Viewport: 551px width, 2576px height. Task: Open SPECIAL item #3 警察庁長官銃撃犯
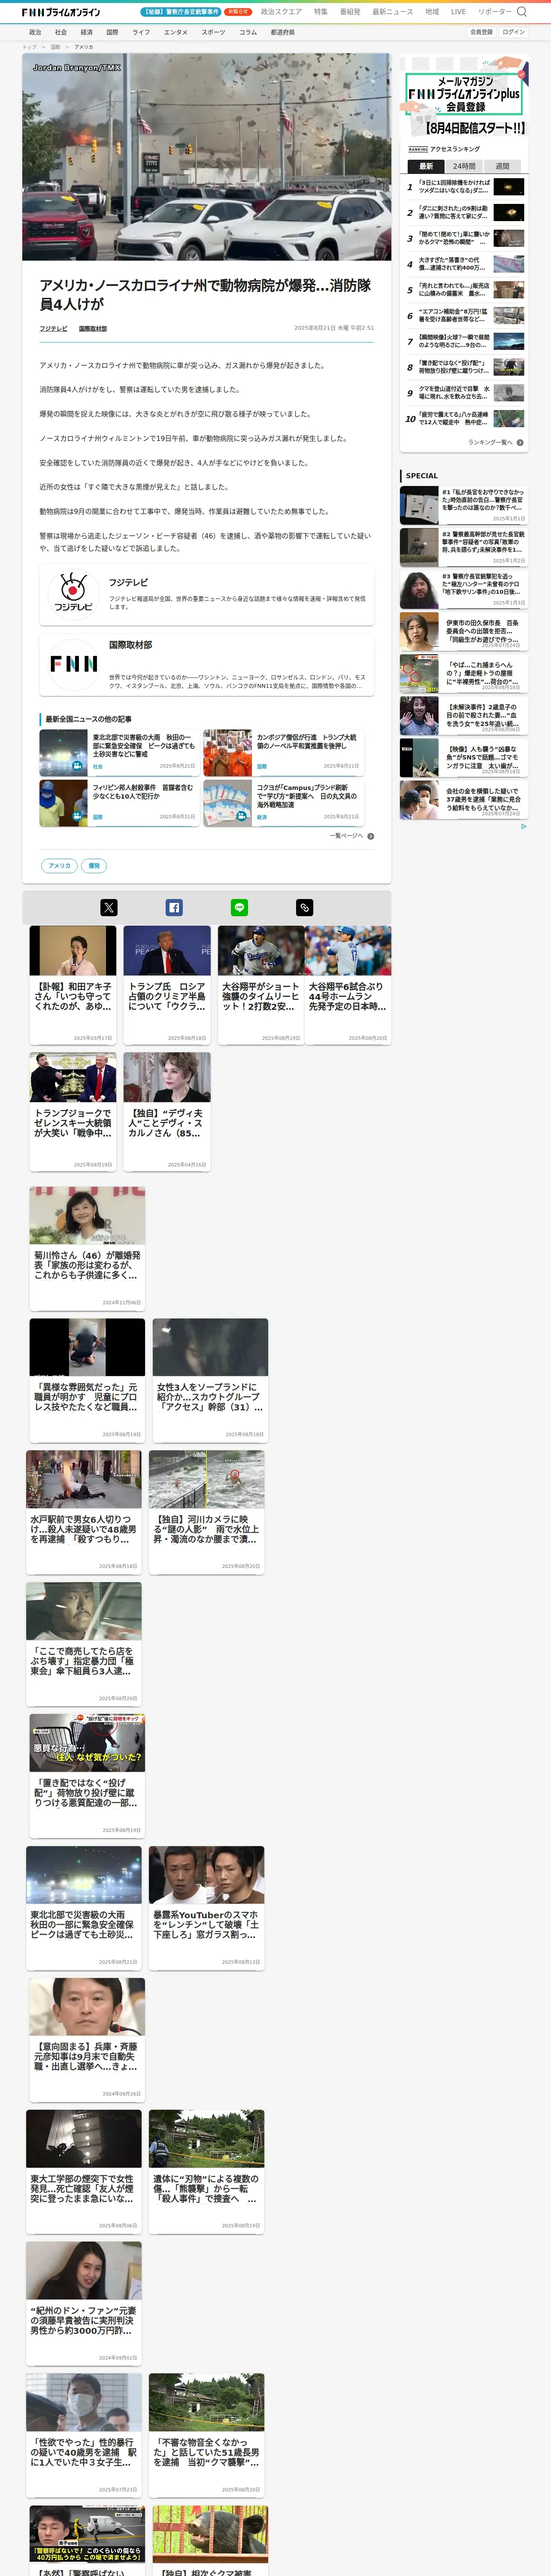[x=463, y=590]
